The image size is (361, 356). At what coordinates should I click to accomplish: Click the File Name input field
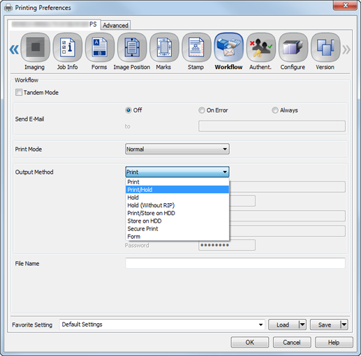[x=235, y=263]
